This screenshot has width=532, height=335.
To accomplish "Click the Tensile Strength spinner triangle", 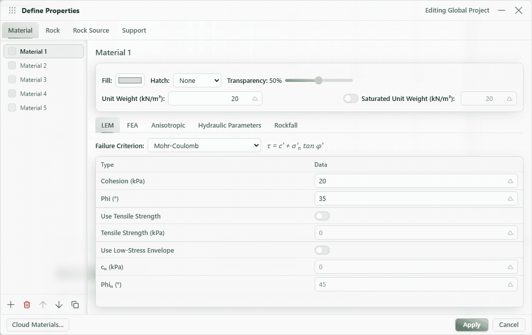I will point(510,233).
